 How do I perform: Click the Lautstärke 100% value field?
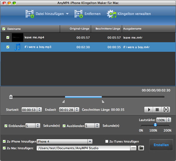(161, 120)
